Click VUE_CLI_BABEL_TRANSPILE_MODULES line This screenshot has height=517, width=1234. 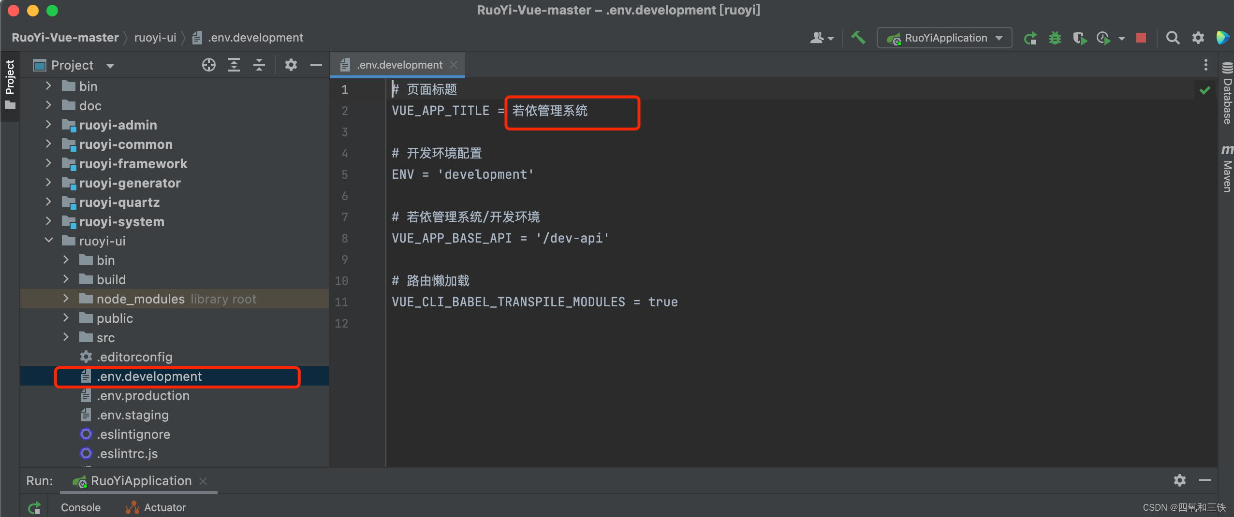point(534,302)
